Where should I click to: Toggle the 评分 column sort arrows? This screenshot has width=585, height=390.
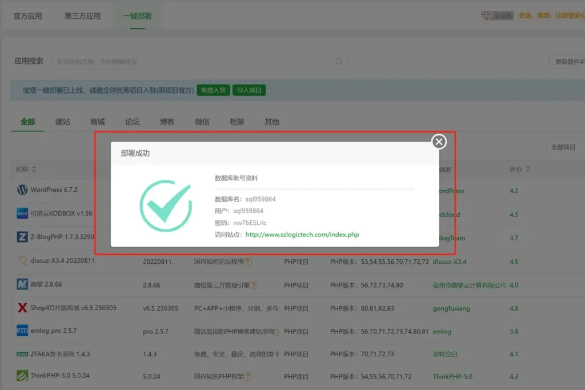tap(529, 168)
